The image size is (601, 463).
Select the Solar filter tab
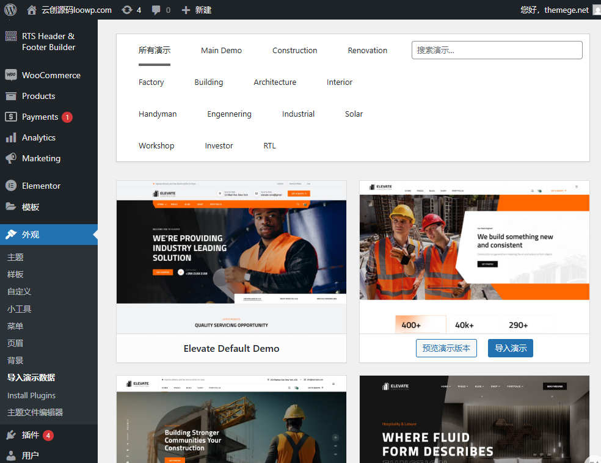[x=354, y=114]
